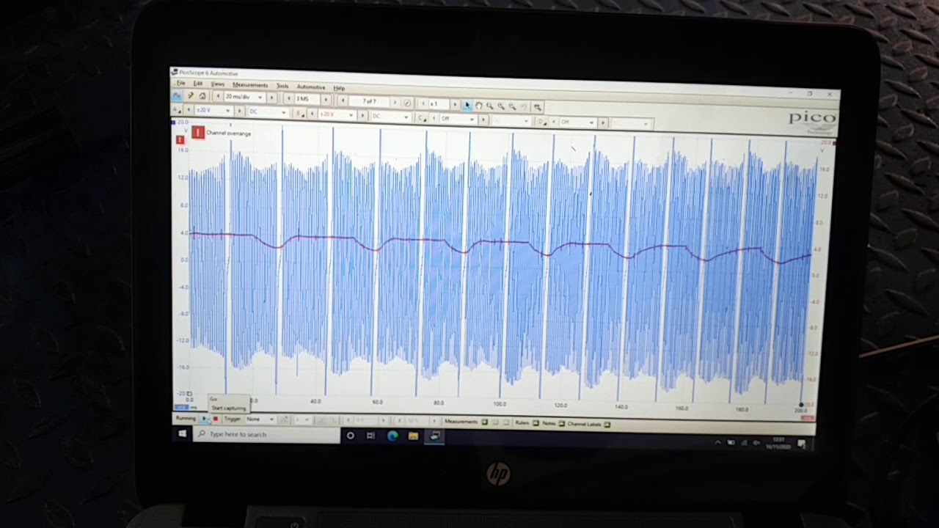Viewport: 939px width, 528px height.
Task: Open the Automotive menu
Action: tap(311, 87)
